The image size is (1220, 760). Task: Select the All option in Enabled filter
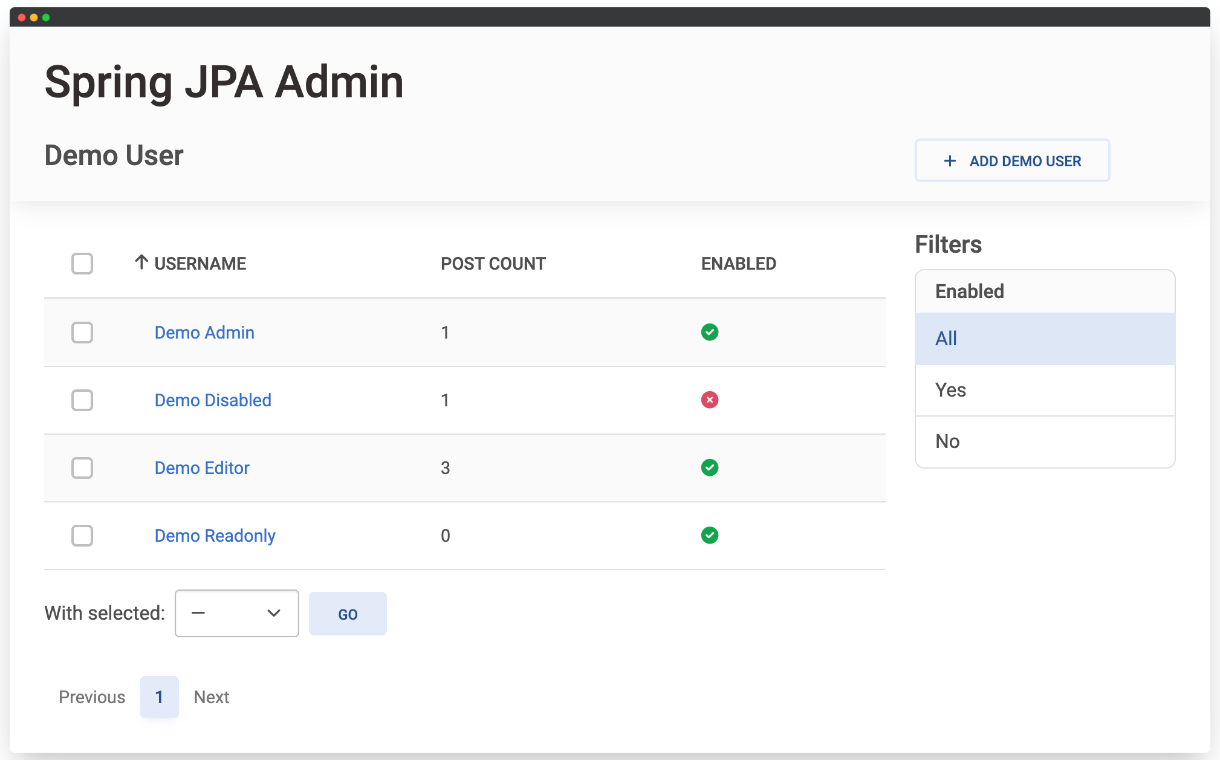coord(1045,339)
